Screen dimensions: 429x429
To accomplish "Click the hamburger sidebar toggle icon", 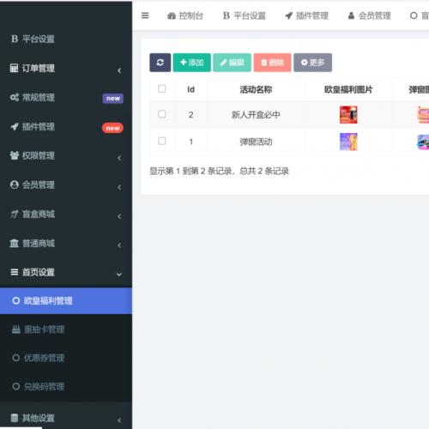I will point(145,15).
